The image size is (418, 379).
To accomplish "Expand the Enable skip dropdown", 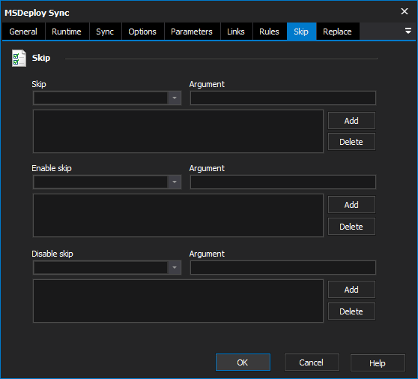I will click(x=175, y=182).
